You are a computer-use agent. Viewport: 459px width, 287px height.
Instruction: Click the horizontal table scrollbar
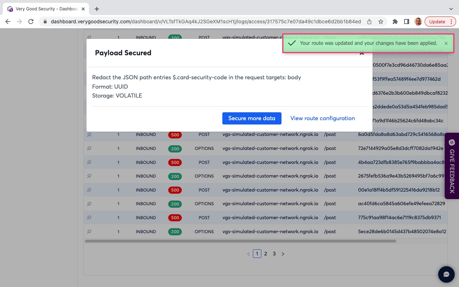tap(241, 241)
